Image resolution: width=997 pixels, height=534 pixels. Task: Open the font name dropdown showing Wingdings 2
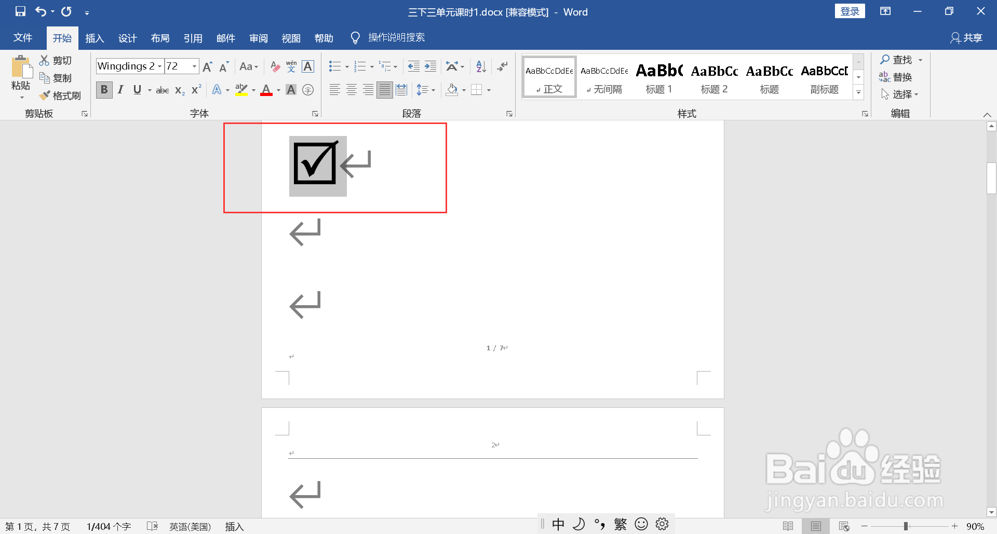pyautogui.click(x=159, y=66)
